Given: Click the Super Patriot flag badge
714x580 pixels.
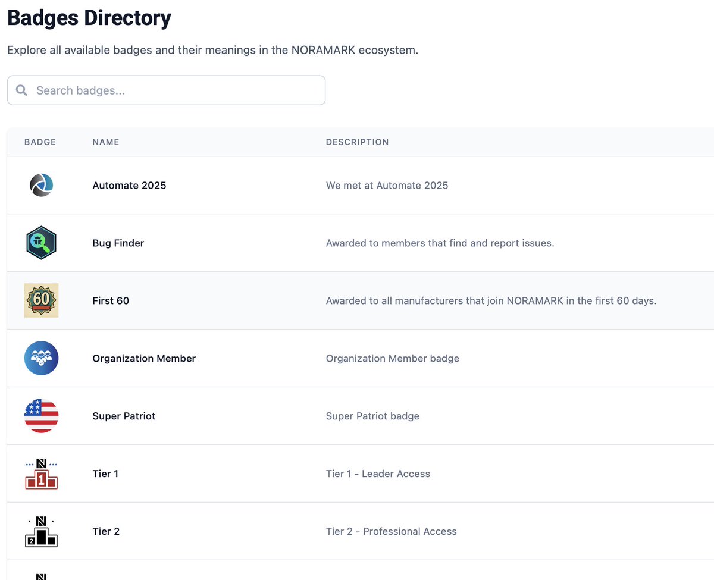Looking at the screenshot, I should [41, 416].
